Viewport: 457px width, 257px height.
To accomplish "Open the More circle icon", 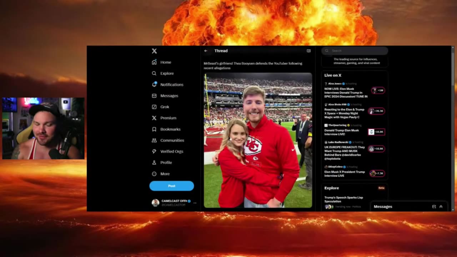I will 154,174.
